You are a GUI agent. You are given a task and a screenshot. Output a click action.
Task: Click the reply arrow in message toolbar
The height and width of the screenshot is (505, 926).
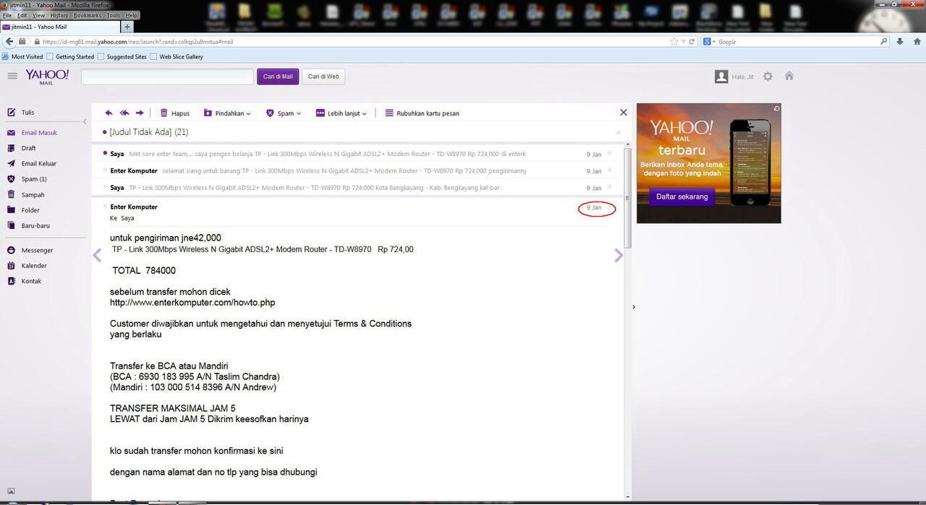pyautogui.click(x=109, y=113)
